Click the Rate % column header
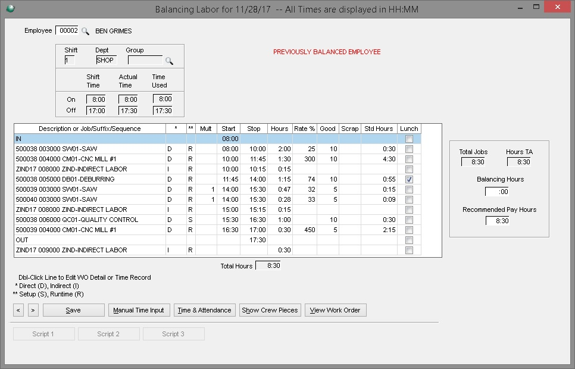The image size is (575, 369). pyautogui.click(x=304, y=129)
